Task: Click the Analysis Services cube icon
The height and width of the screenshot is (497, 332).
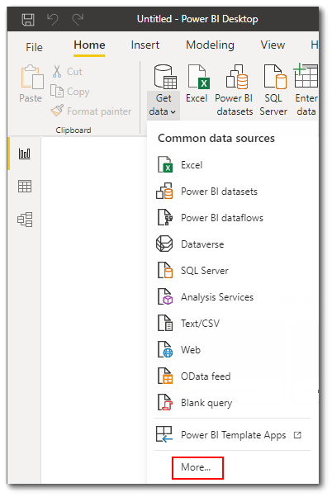Action: click(x=165, y=297)
